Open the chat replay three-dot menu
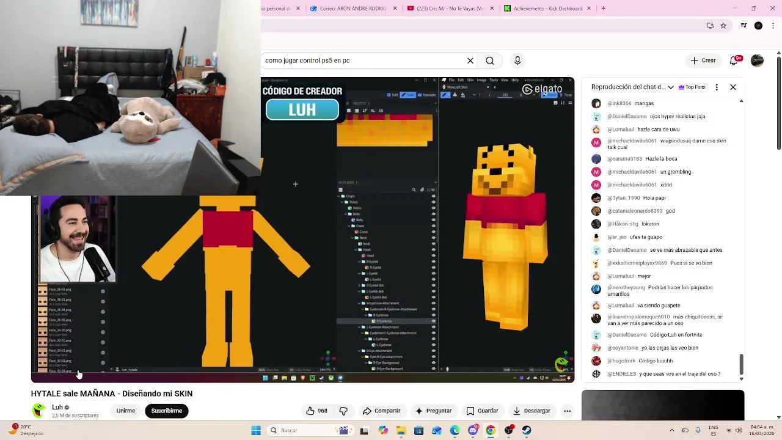Screen dimensions: 782x440 pos(717,87)
